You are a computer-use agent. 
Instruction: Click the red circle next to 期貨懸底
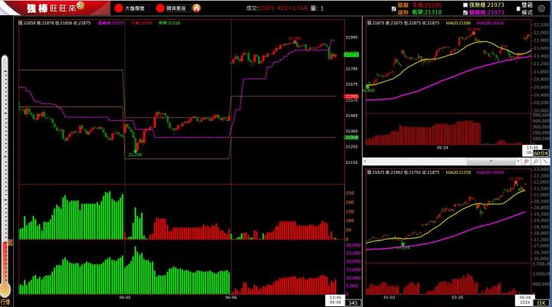pos(159,8)
